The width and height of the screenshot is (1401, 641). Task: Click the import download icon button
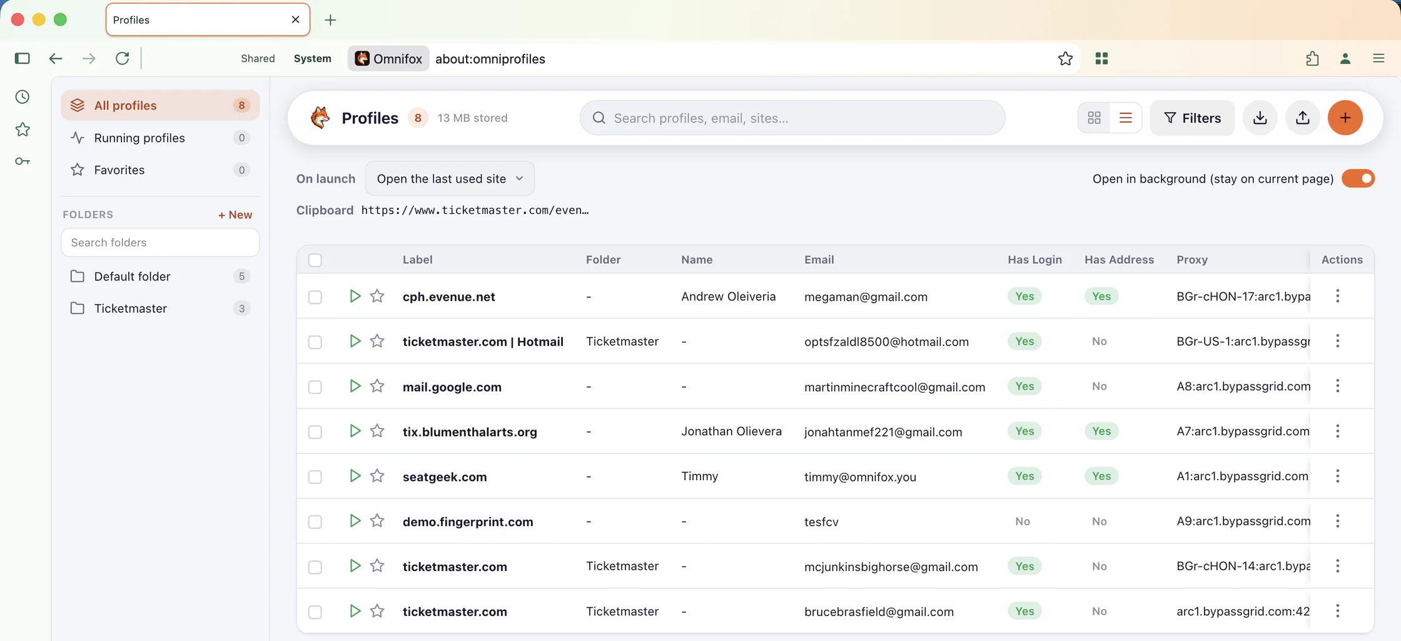(1260, 118)
